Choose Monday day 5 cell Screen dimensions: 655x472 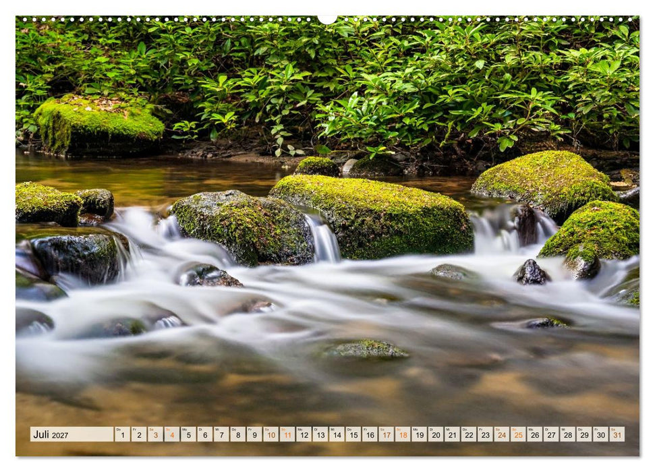188,434
